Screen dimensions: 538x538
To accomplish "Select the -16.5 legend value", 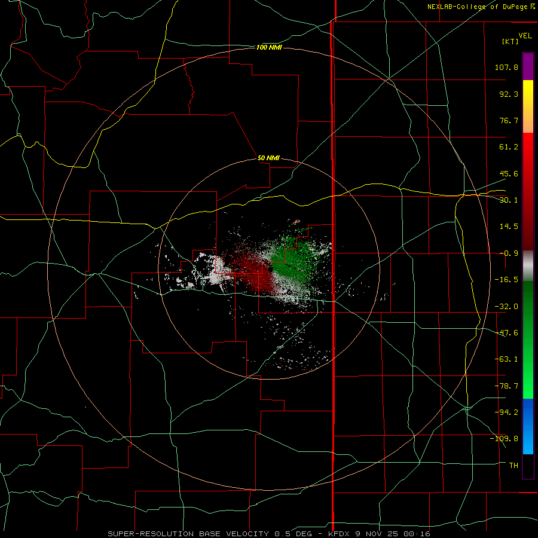I will [x=506, y=280].
